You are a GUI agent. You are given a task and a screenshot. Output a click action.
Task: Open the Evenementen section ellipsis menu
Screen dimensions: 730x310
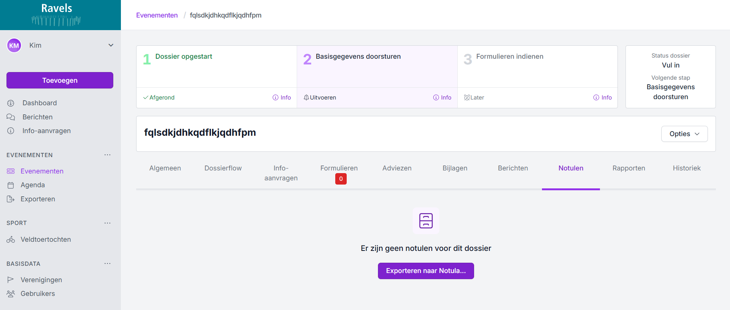coord(108,155)
